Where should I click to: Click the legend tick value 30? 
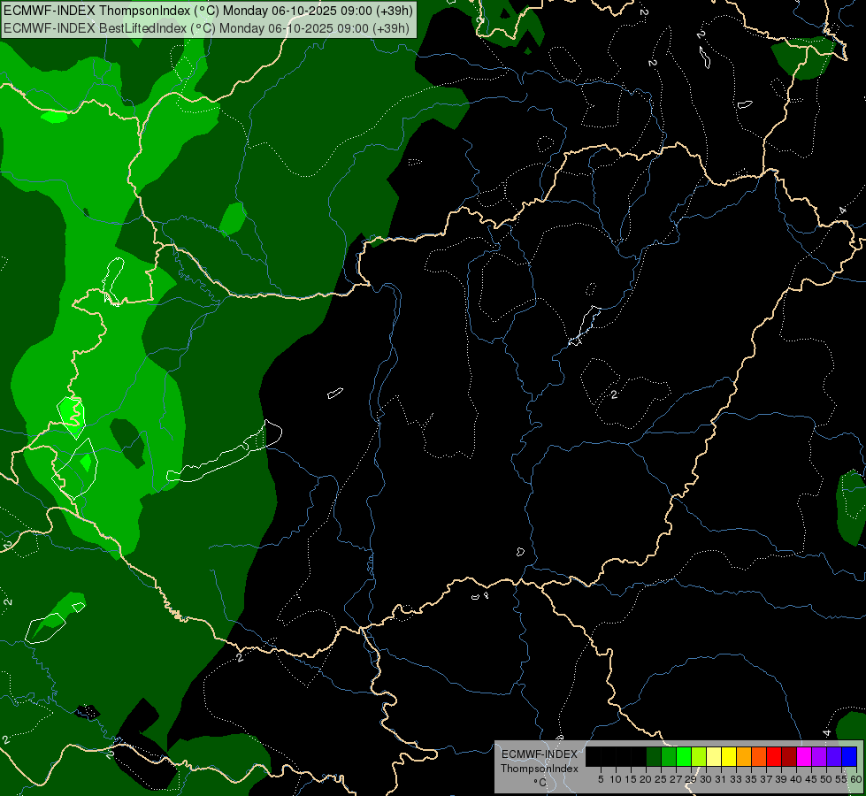[706, 779]
